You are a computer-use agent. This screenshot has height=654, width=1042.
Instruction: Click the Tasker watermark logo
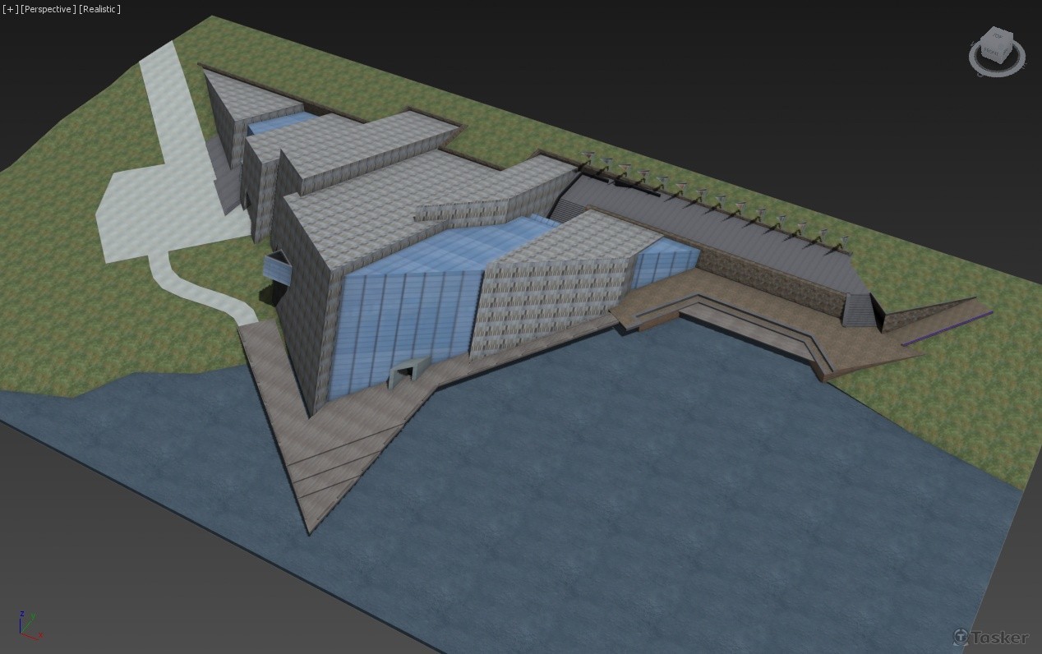pos(990,637)
